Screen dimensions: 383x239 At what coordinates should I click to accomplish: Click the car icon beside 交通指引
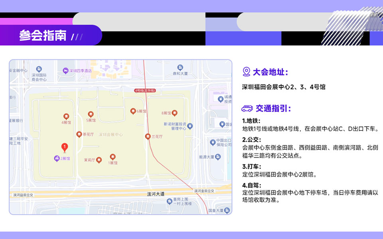pos(247,109)
